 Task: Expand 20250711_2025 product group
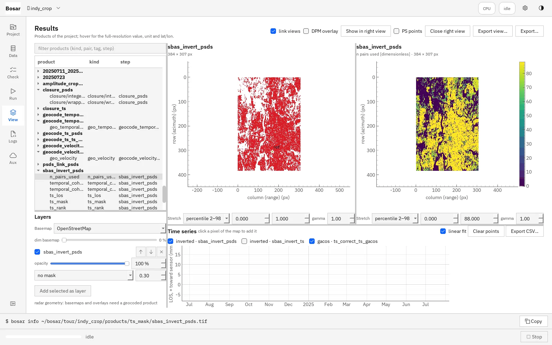point(38,71)
